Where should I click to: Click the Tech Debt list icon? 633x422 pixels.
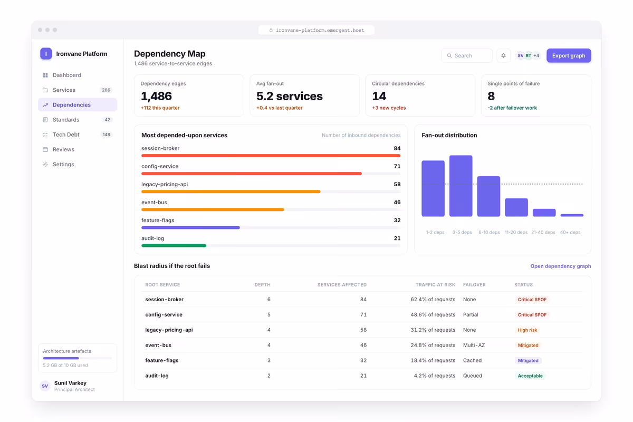pos(45,135)
